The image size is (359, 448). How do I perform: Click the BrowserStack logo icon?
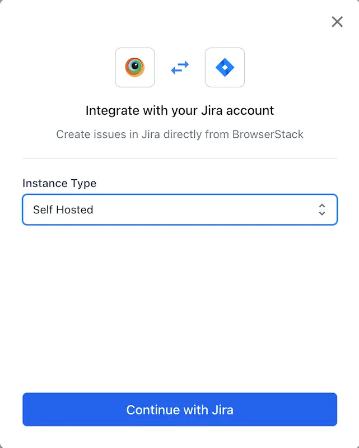135,68
